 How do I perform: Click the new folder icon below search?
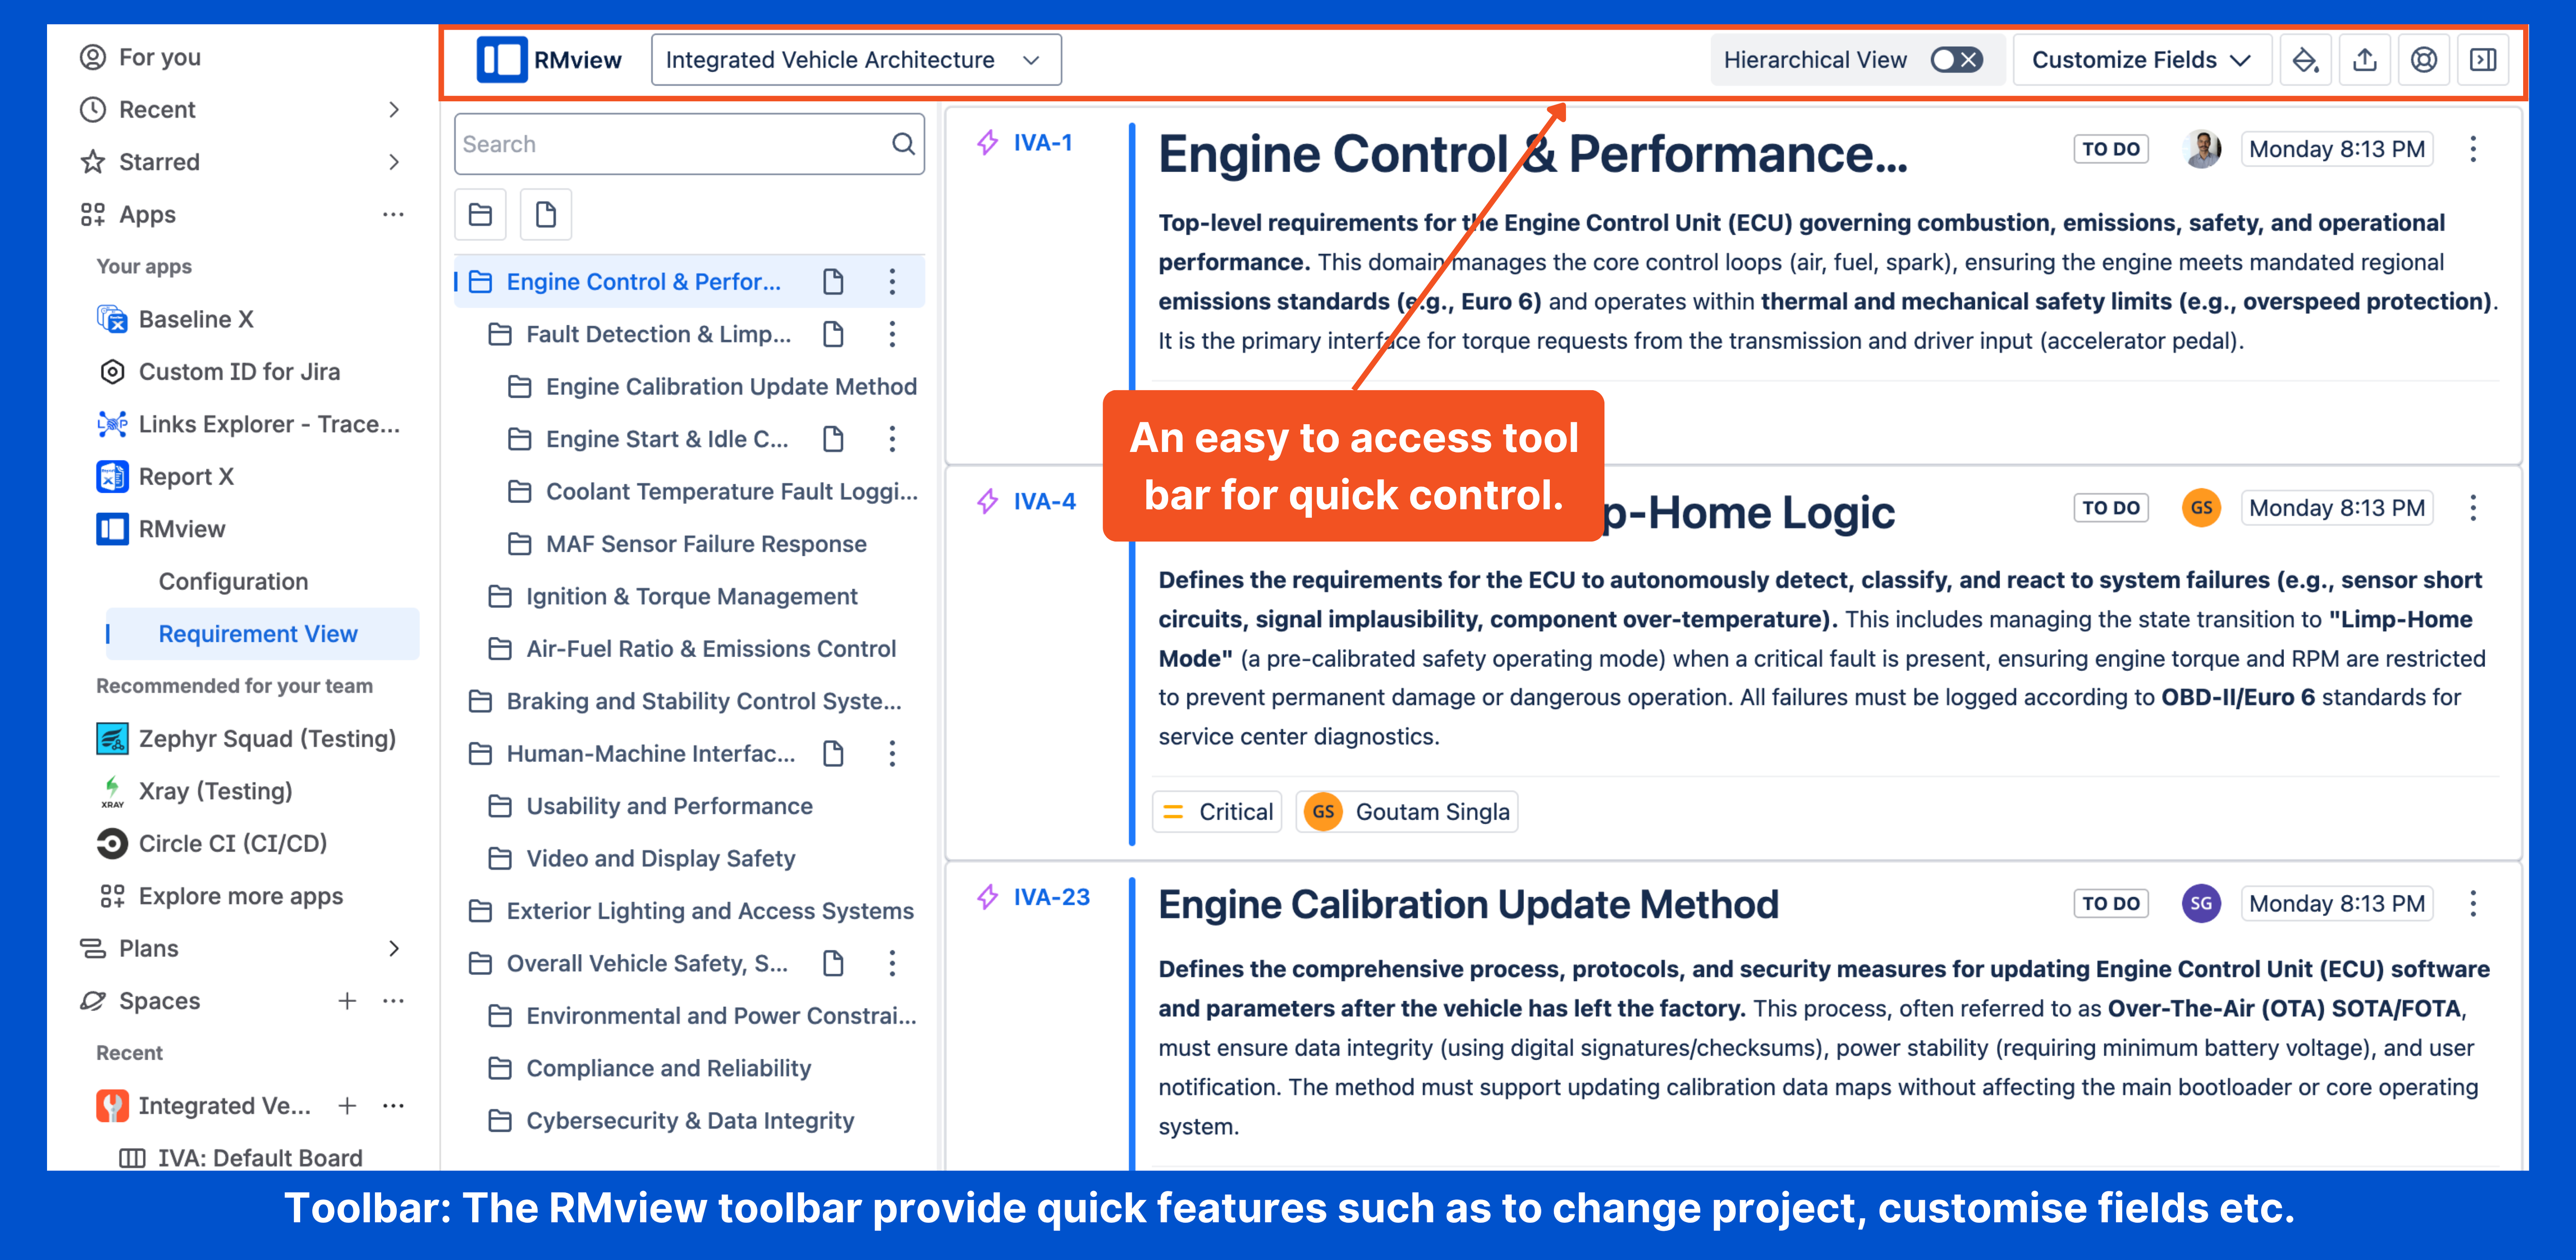(480, 214)
